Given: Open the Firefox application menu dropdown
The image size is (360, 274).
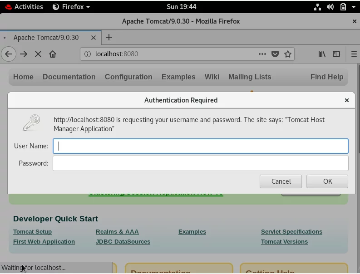Looking at the screenshot, I should point(71,7).
